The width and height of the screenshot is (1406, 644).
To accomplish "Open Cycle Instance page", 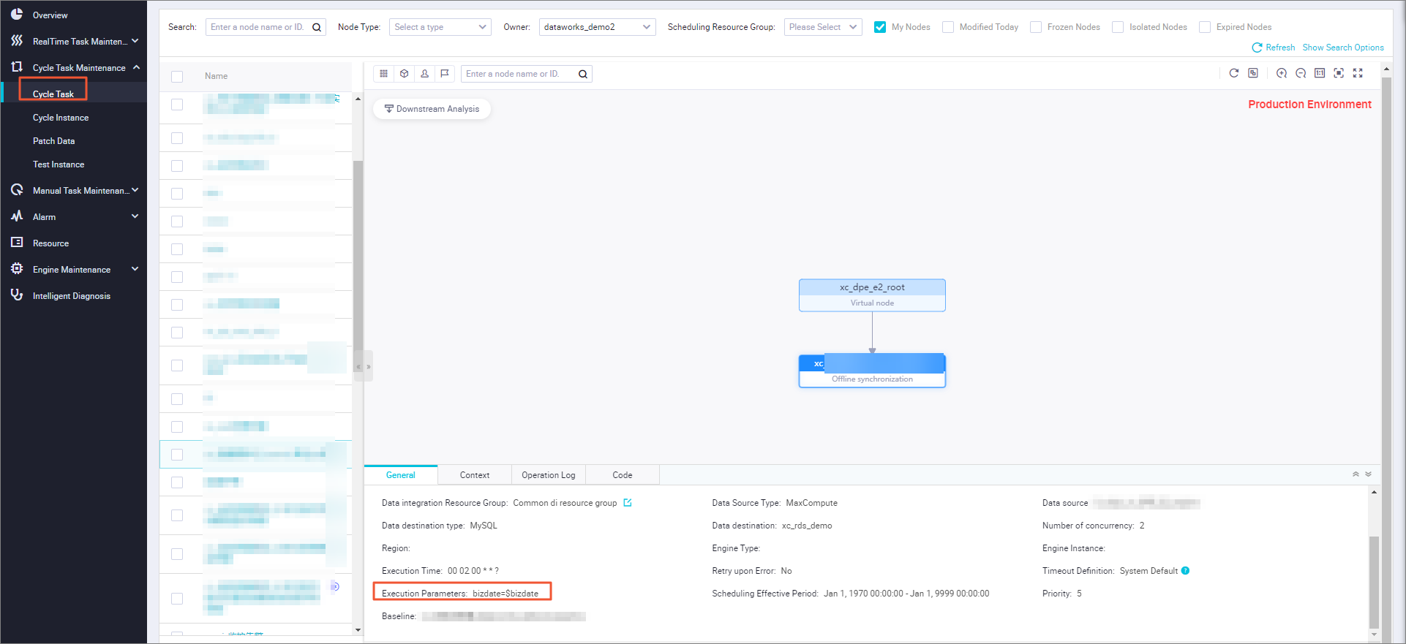I will 61,118.
